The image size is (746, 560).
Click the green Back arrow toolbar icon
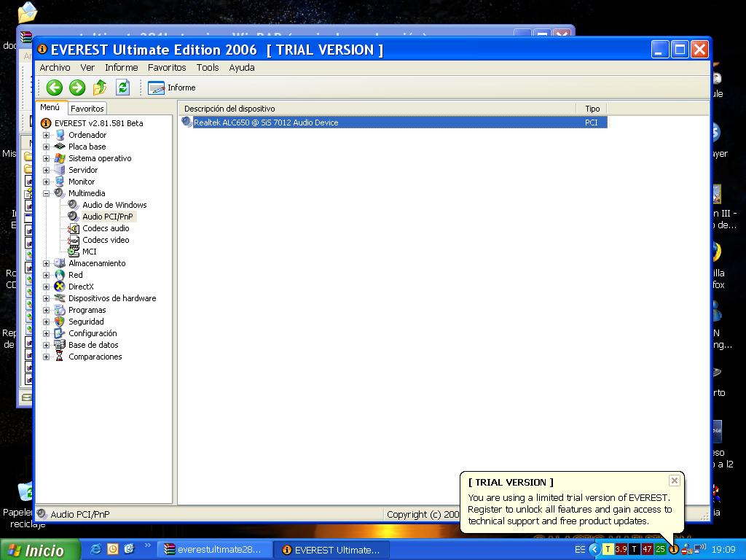click(55, 87)
